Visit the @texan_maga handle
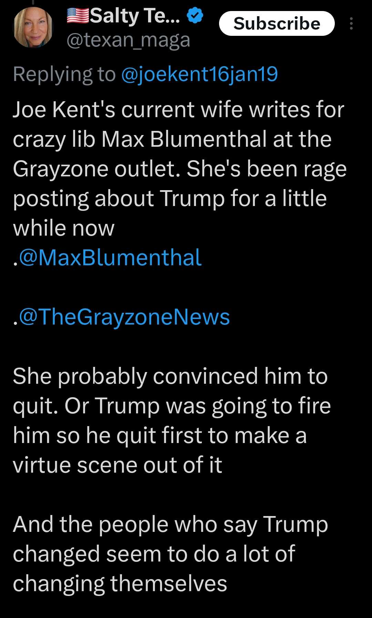This screenshot has width=372, height=618. [128, 40]
